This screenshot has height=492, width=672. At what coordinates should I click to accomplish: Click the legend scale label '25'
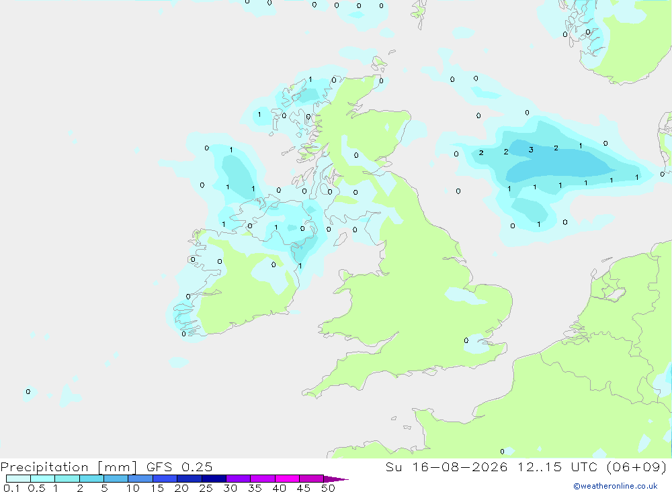coord(206,488)
